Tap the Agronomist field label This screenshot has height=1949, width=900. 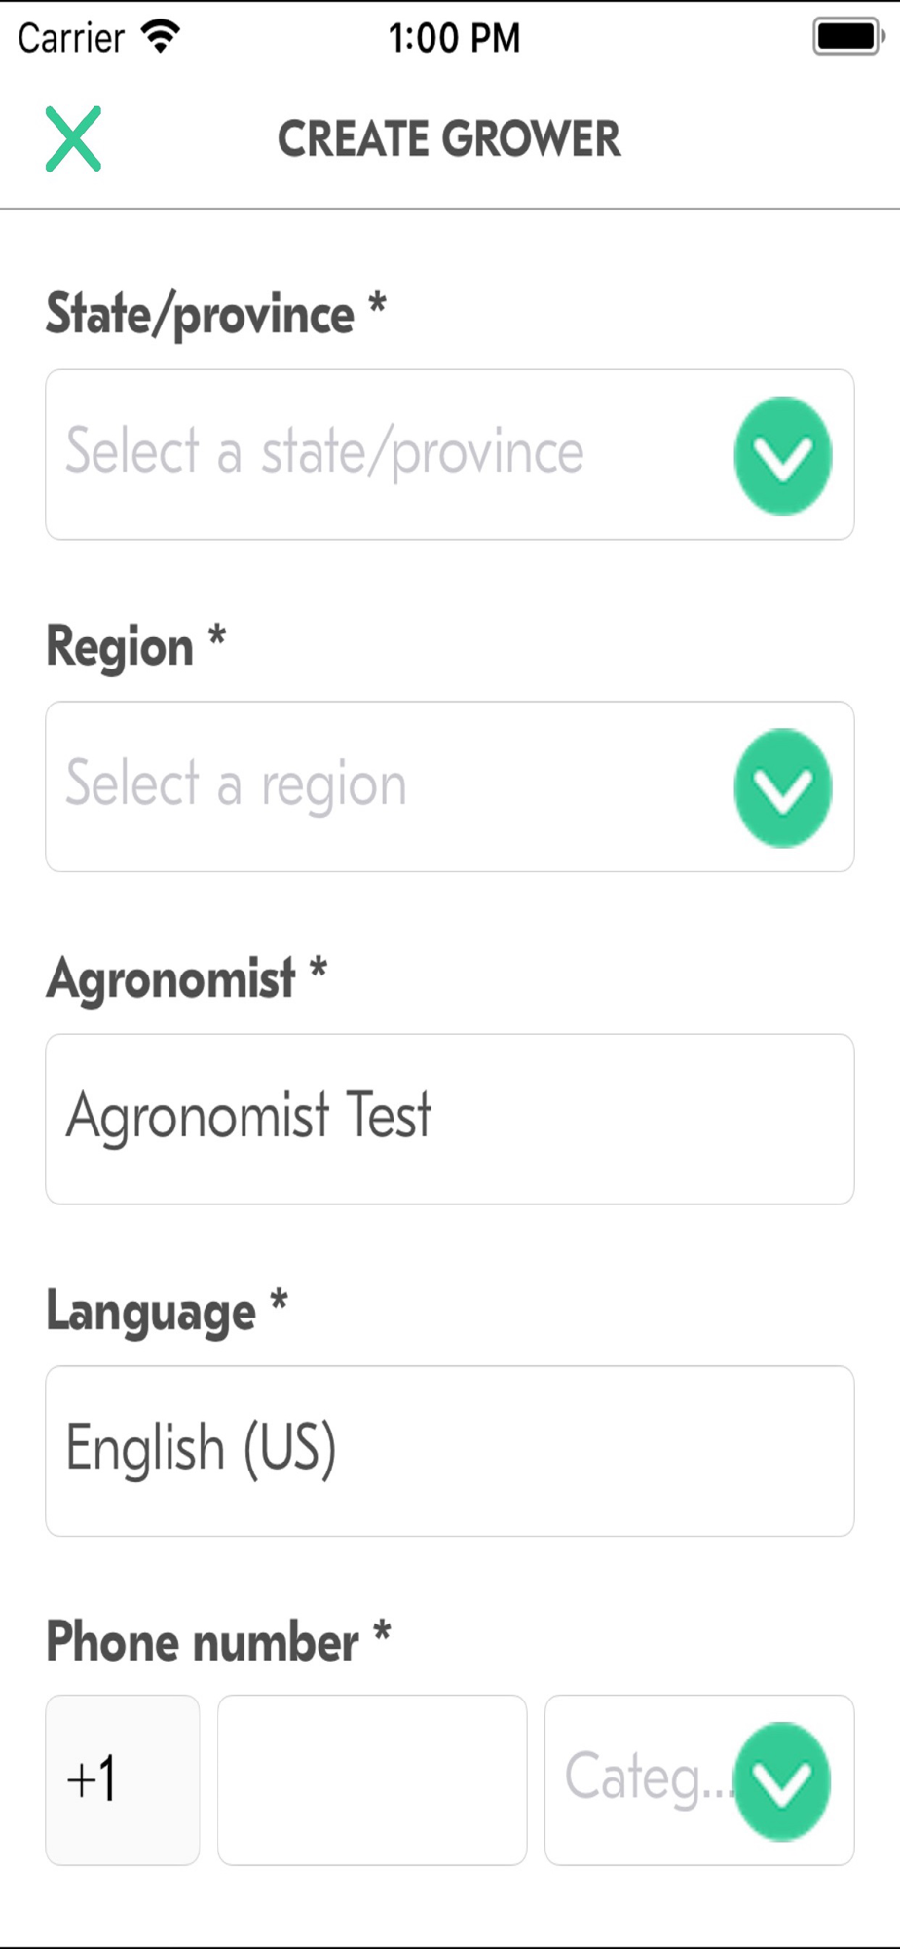(171, 977)
